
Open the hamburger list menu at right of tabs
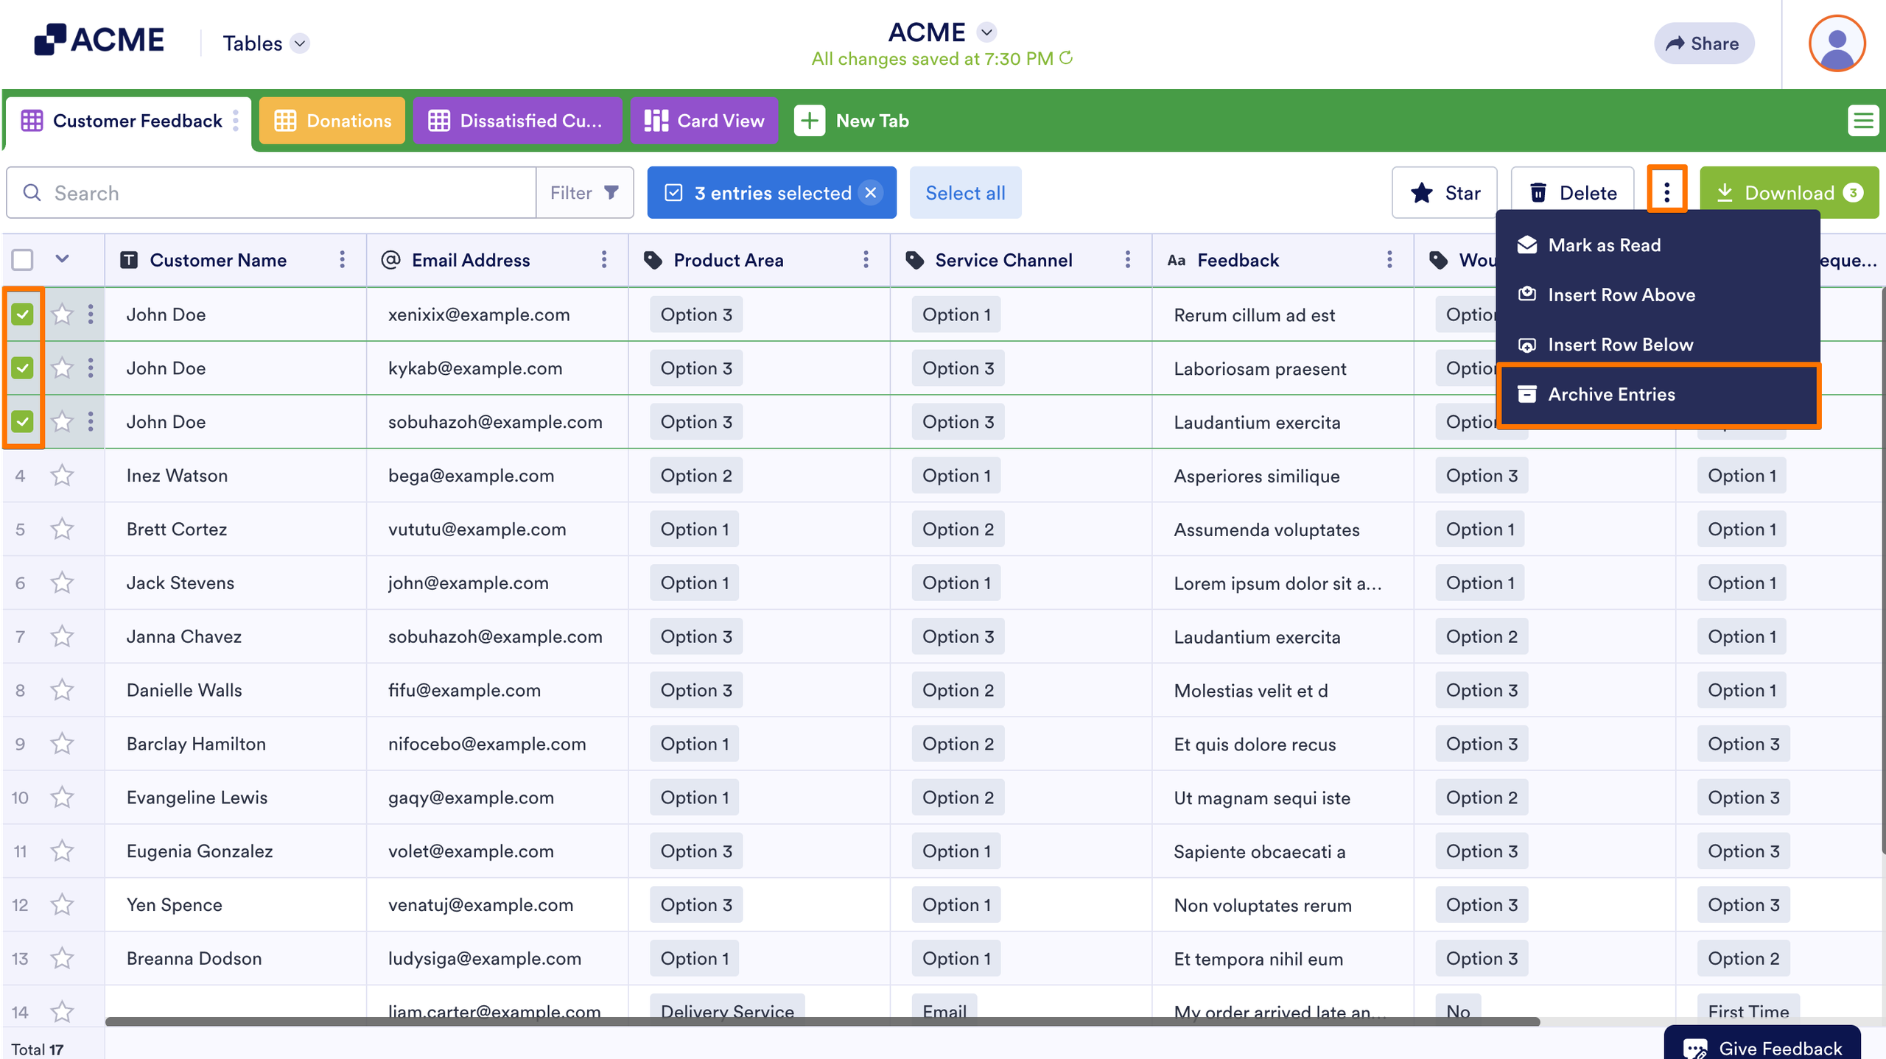point(1863,121)
